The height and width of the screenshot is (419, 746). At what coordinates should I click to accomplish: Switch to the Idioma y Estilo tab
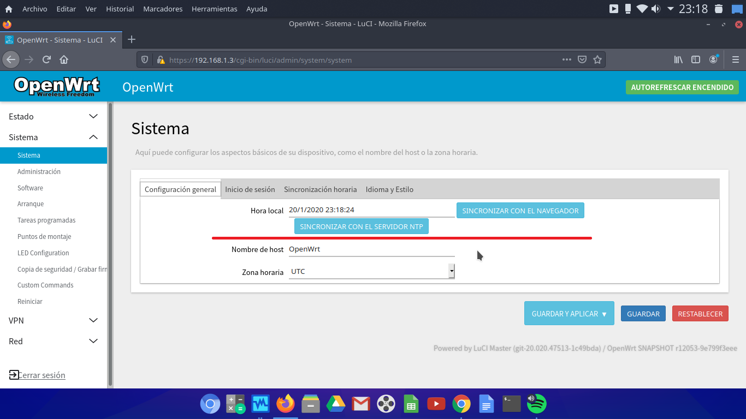pos(389,189)
